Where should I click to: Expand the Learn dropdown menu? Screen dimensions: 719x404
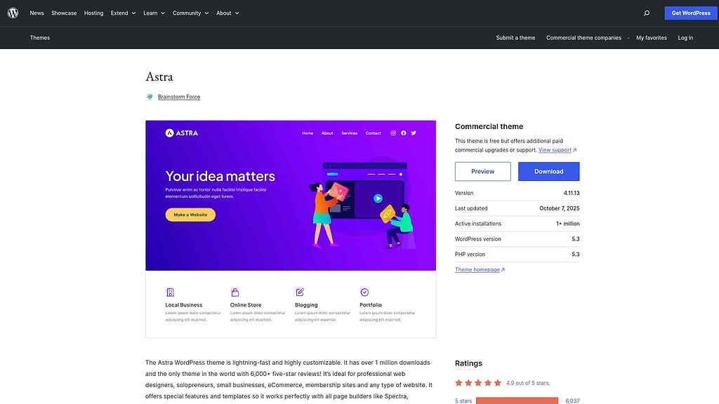tap(154, 13)
